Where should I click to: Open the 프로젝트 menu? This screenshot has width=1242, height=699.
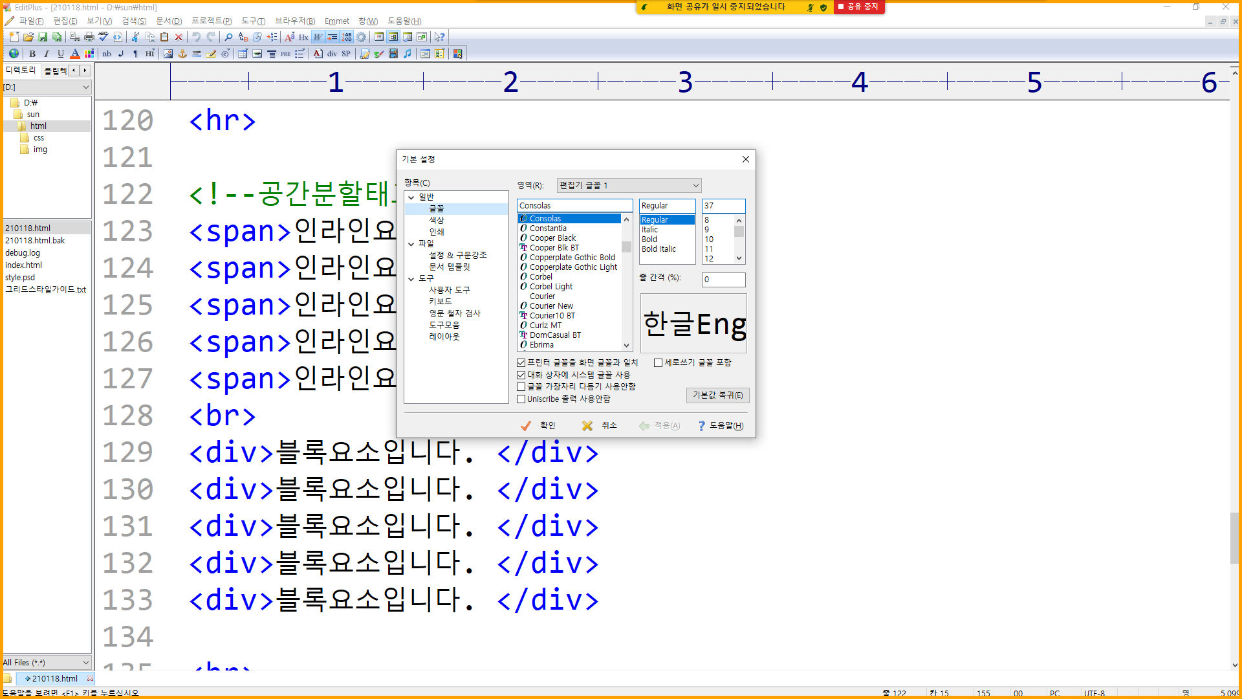click(x=211, y=21)
